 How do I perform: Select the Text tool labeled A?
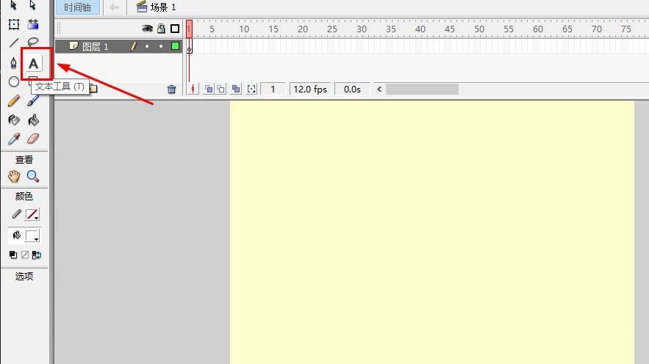pos(33,64)
